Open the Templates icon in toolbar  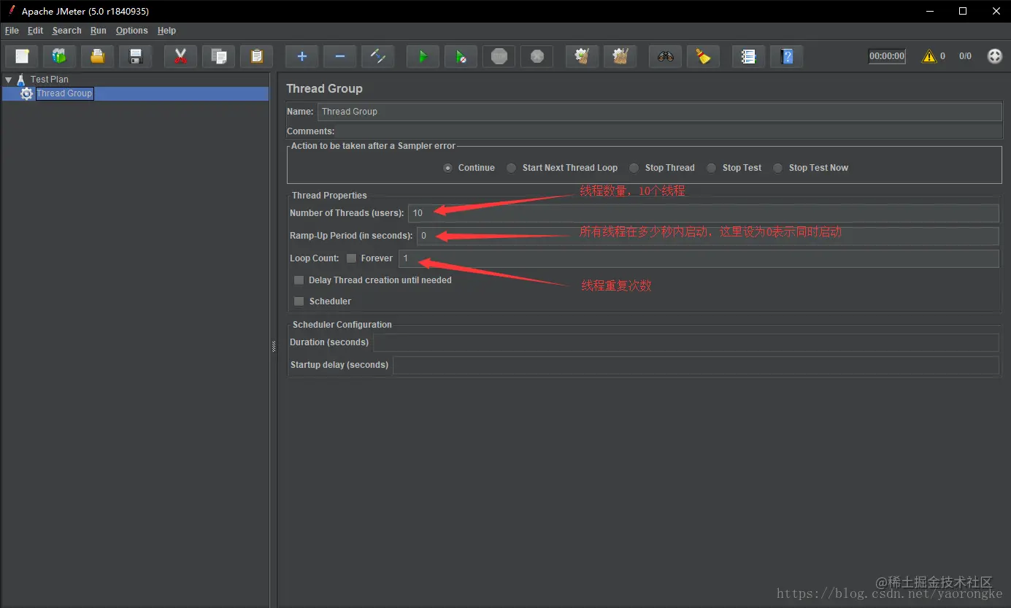pos(60,56)
